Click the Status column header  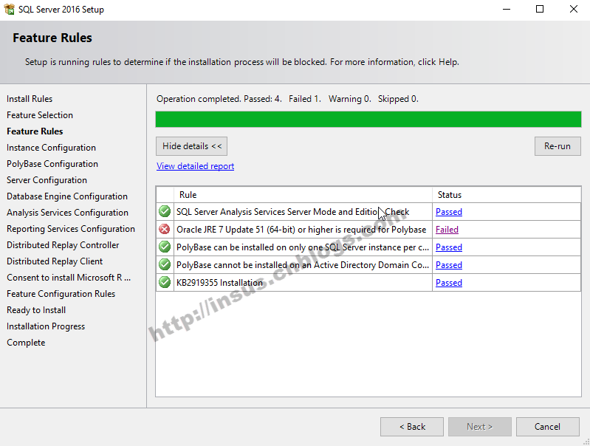point(507,195)
